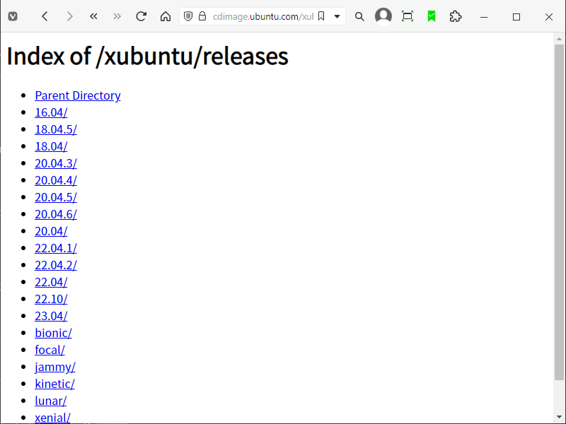The image size is (566, 424).
Task: Open the 18.04.5/ directory
Action: click(x=56, y=129)
